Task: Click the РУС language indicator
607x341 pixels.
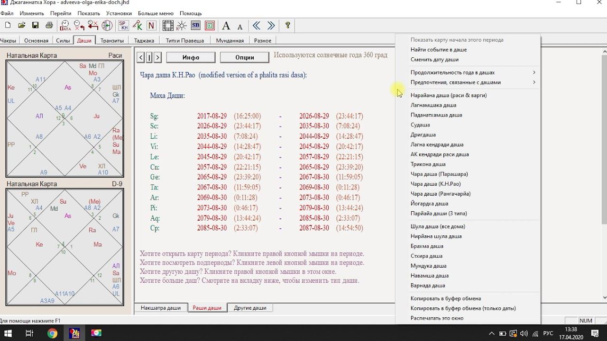Action: 548,333
